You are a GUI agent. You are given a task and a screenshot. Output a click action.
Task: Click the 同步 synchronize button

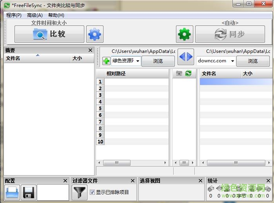click(x=230, y=34)
